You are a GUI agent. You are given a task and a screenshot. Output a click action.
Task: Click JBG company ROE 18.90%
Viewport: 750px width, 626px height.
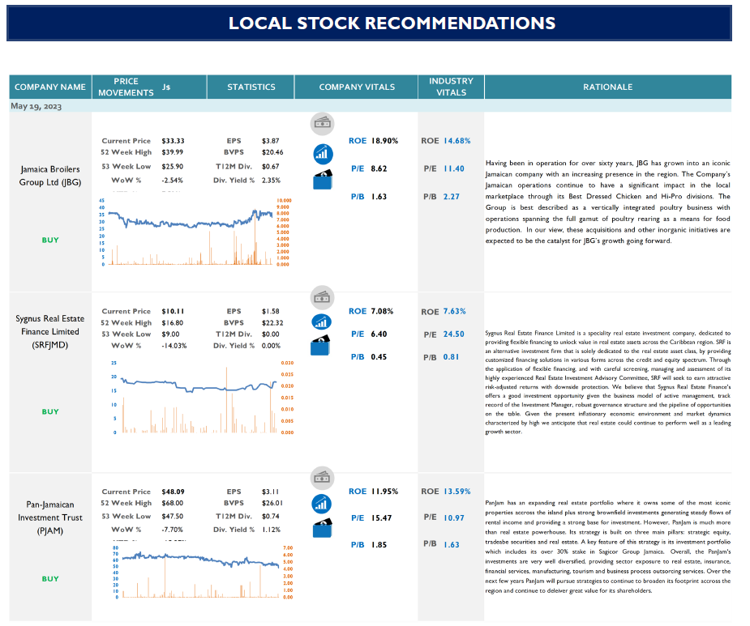pyautogui.click(x=384, y=141)
